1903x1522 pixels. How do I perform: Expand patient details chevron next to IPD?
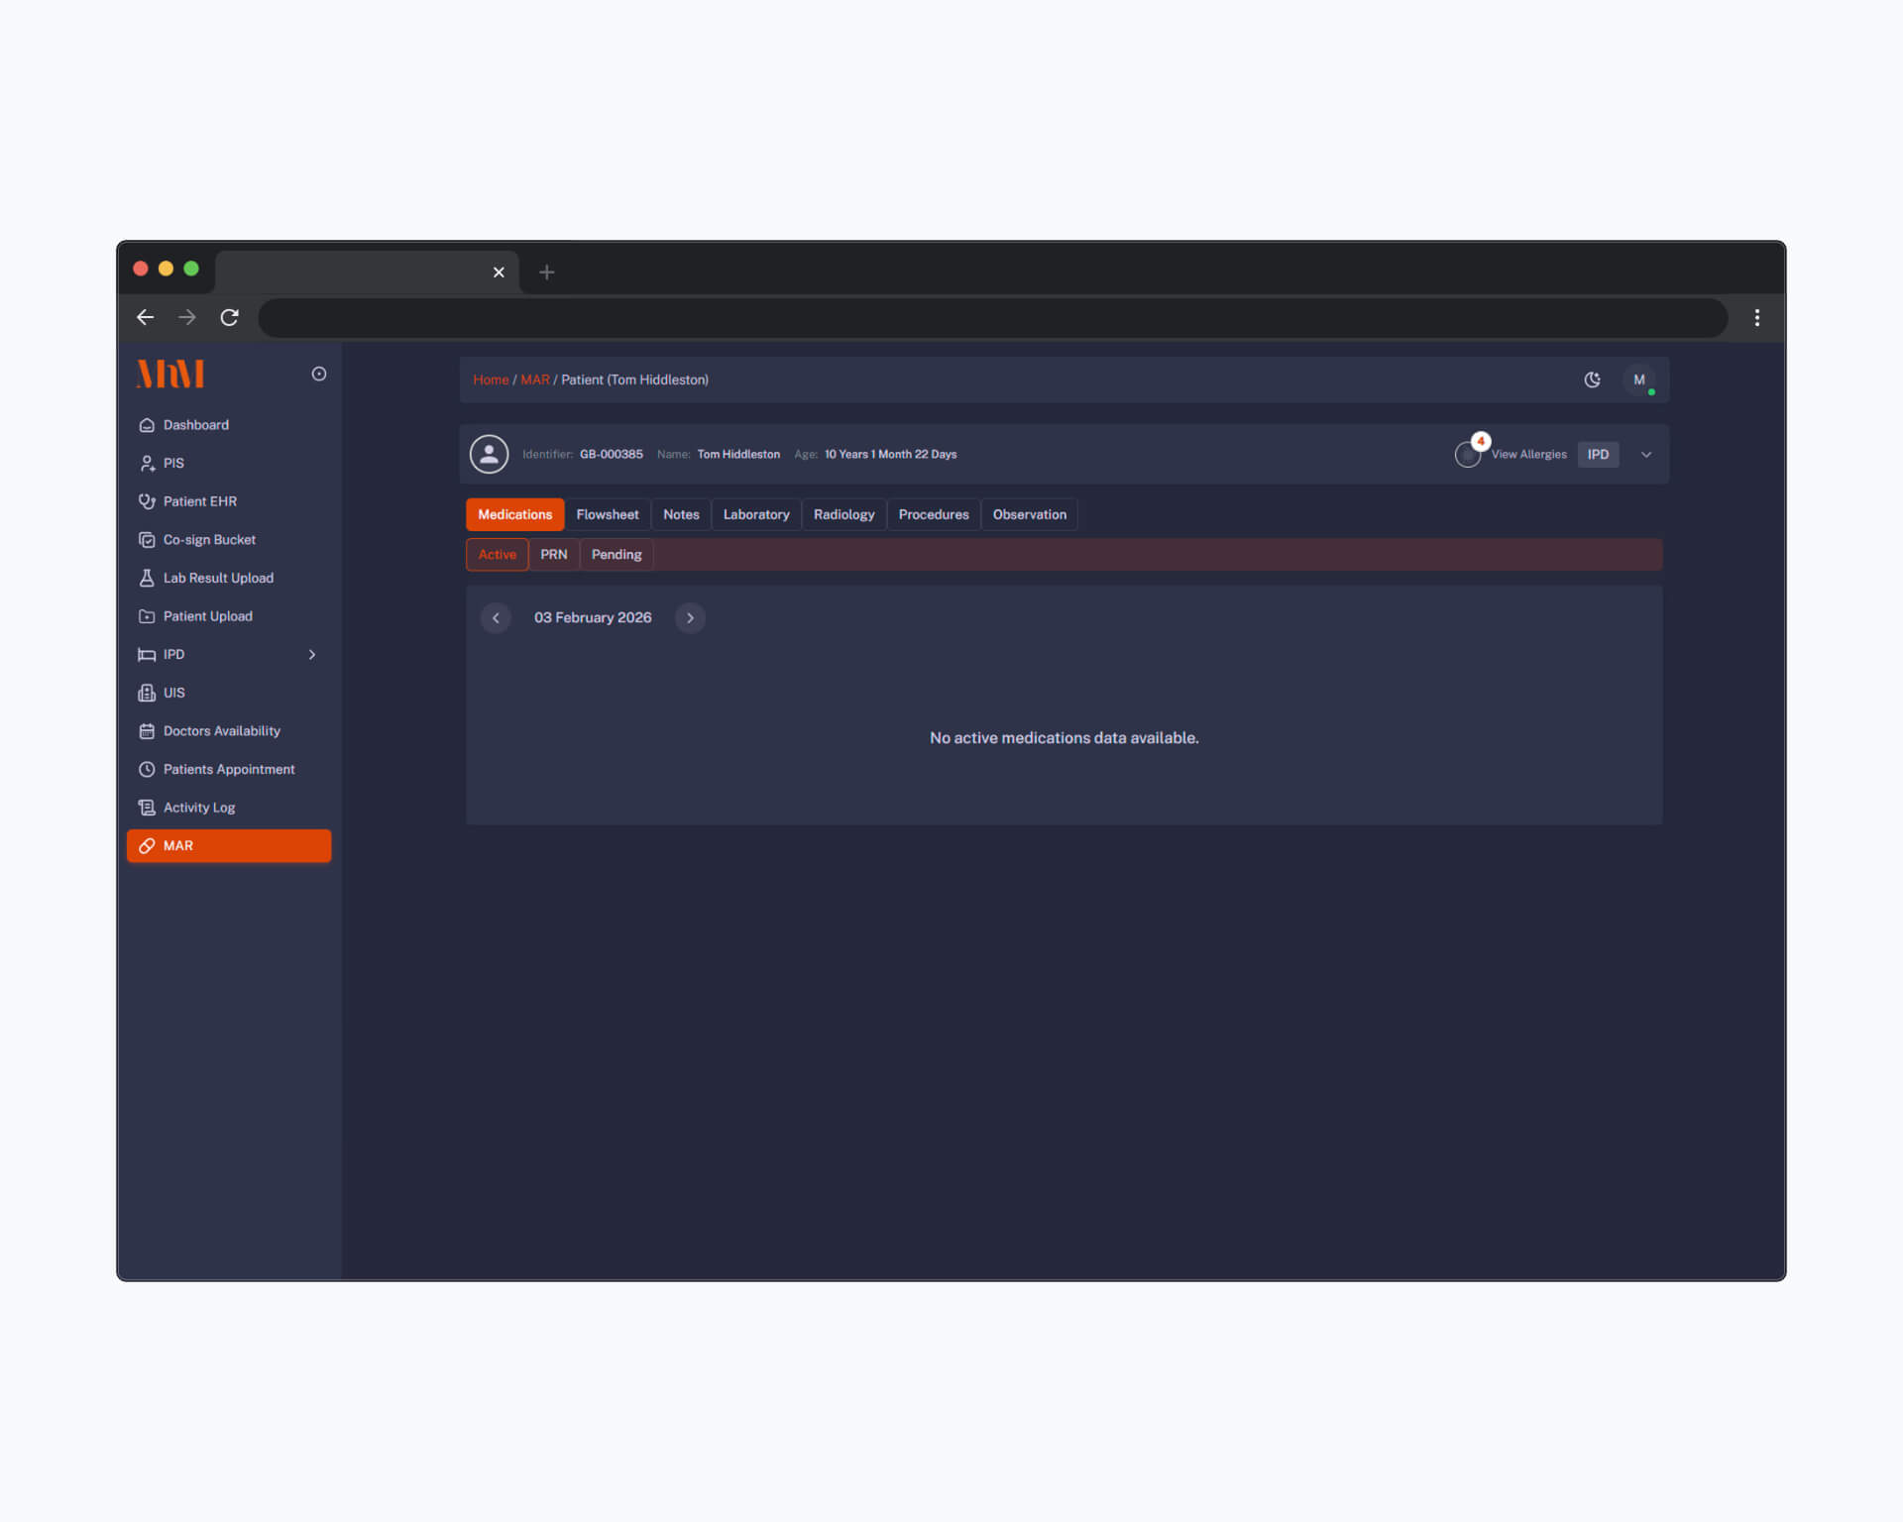(x=1646, y=455)
